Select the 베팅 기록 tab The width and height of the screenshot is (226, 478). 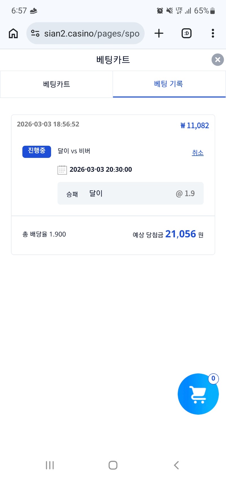tap(169, 84)
